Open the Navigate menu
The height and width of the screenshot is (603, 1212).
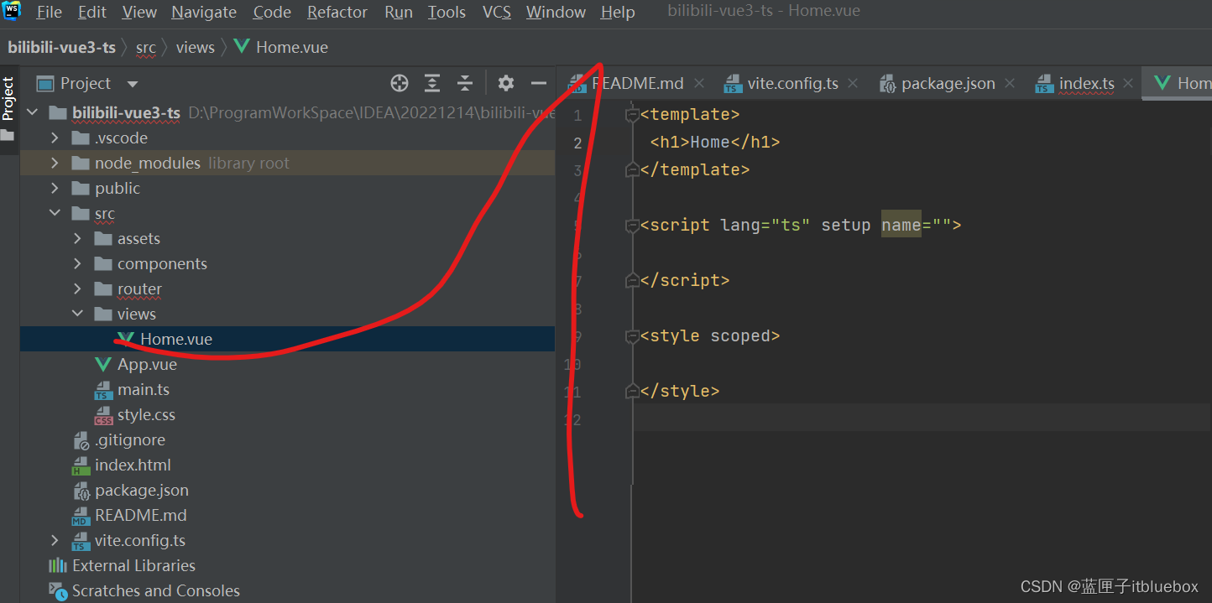coord(204,12)
